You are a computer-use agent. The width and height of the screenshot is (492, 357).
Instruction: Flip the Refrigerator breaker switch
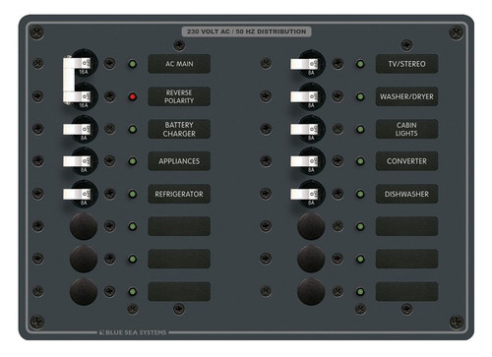(77, 194)
